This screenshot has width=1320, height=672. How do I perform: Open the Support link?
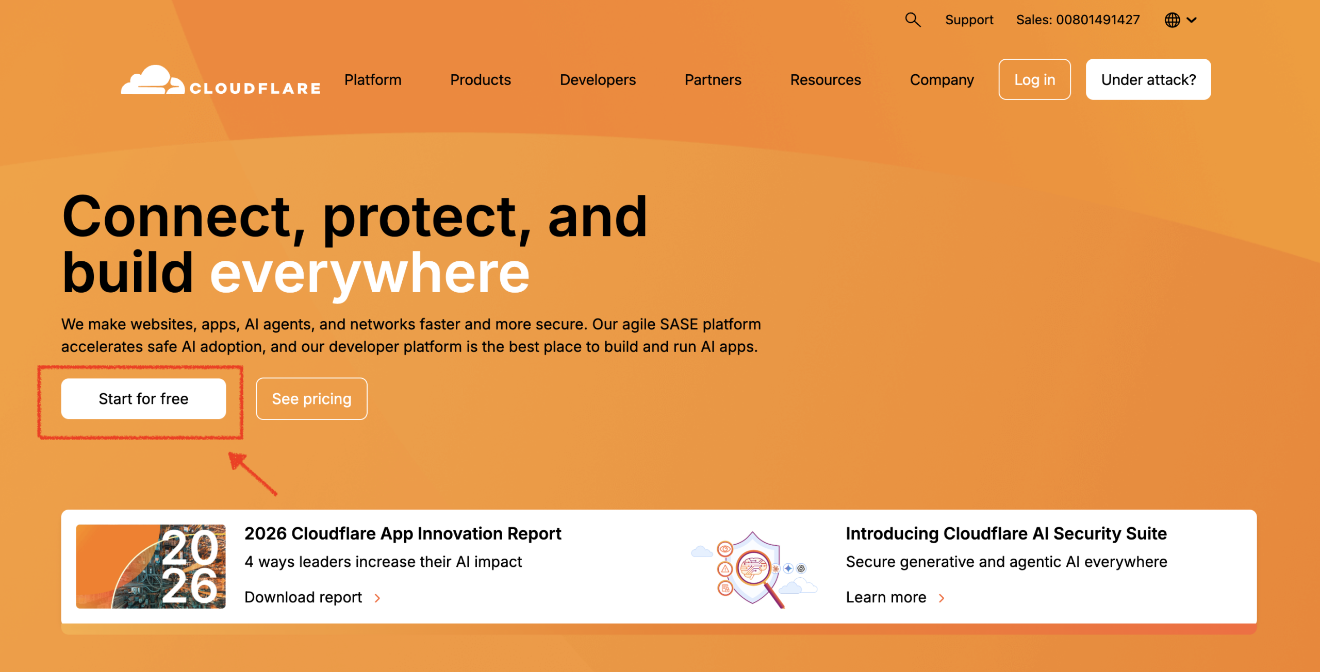point(969,20)
